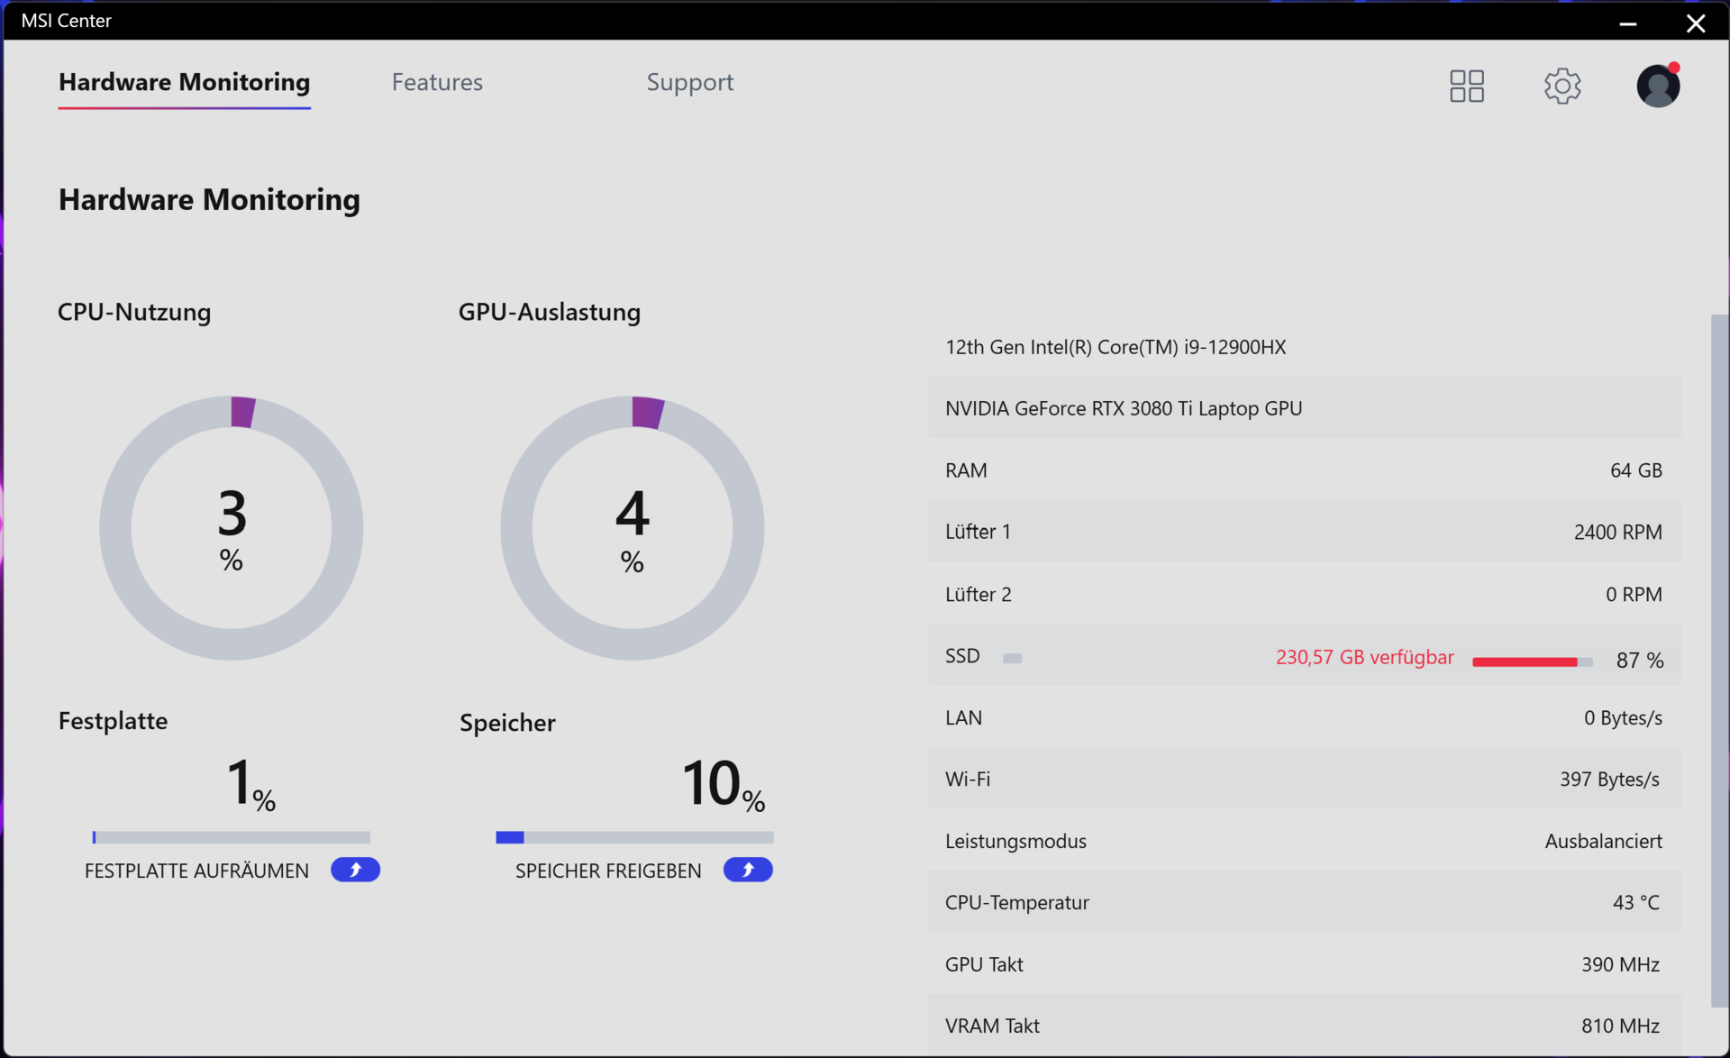Click the FESTPLATTE AUFRÄUMEN label
This screenshot has width=1730, height=1058.
pos(196,871)
